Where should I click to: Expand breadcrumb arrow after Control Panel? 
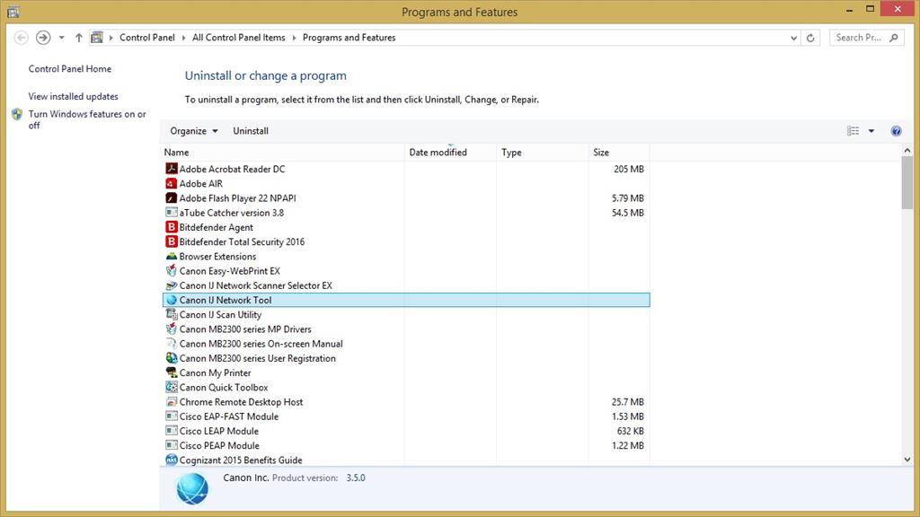click(x=183, y=38)
